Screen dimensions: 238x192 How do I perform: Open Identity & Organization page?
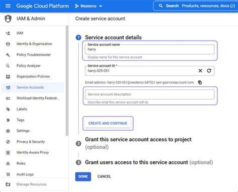pos(32,44)
